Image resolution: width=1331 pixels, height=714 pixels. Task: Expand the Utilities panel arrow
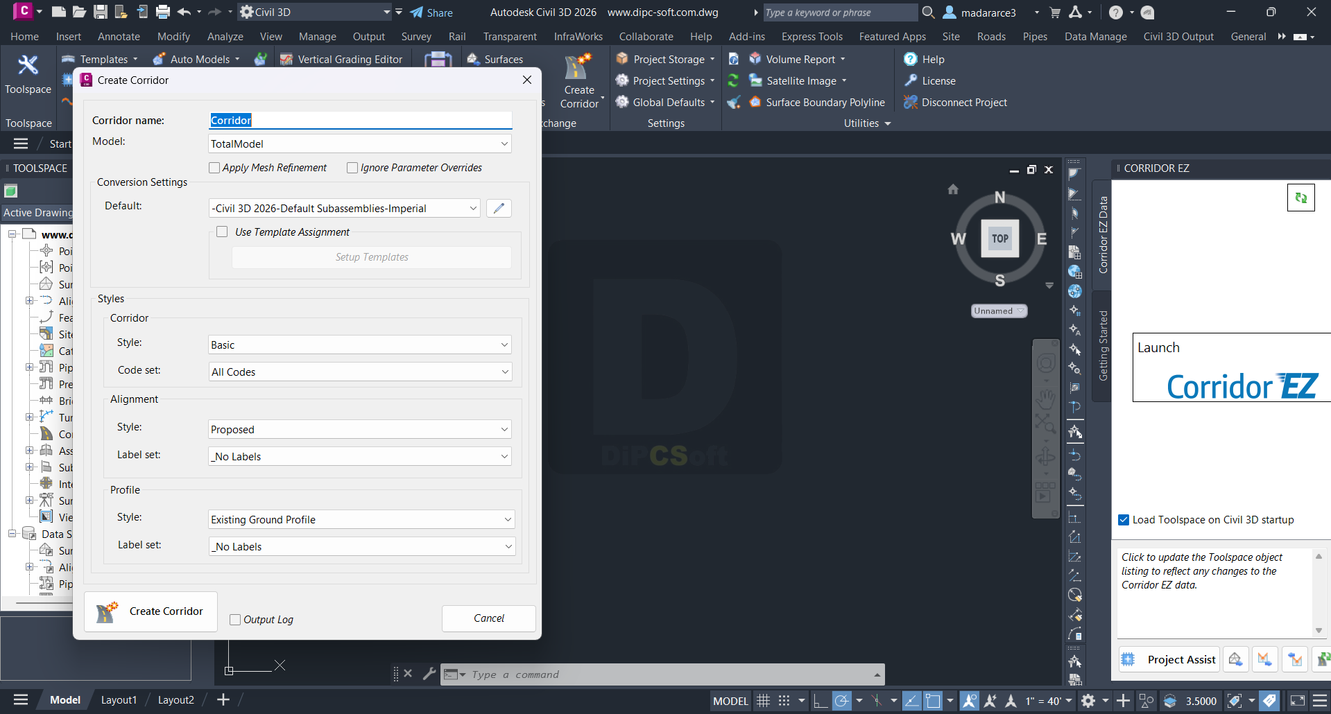pos(888,123)
